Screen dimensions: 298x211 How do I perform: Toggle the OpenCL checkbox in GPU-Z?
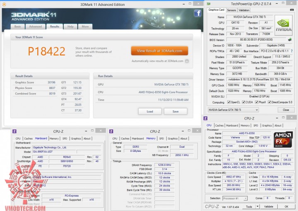[x=229, y=102]
